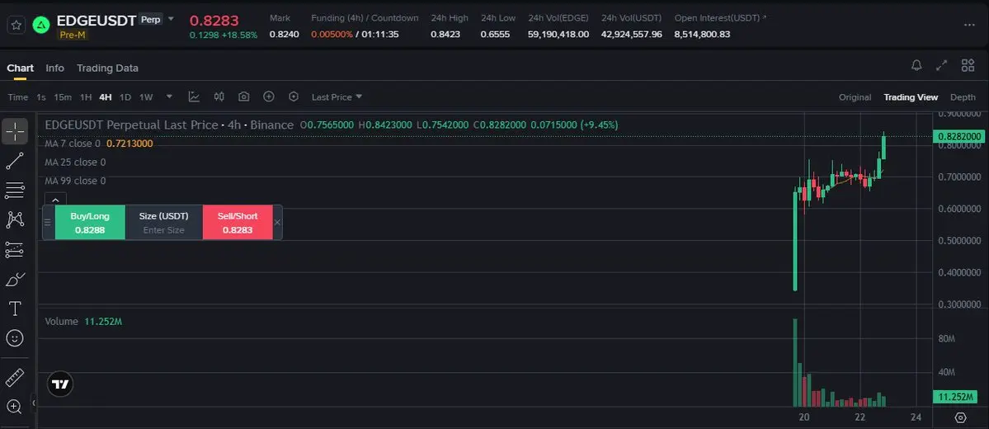
Task: Click the 0.8282000 current price label
Action: pos(958,136)
